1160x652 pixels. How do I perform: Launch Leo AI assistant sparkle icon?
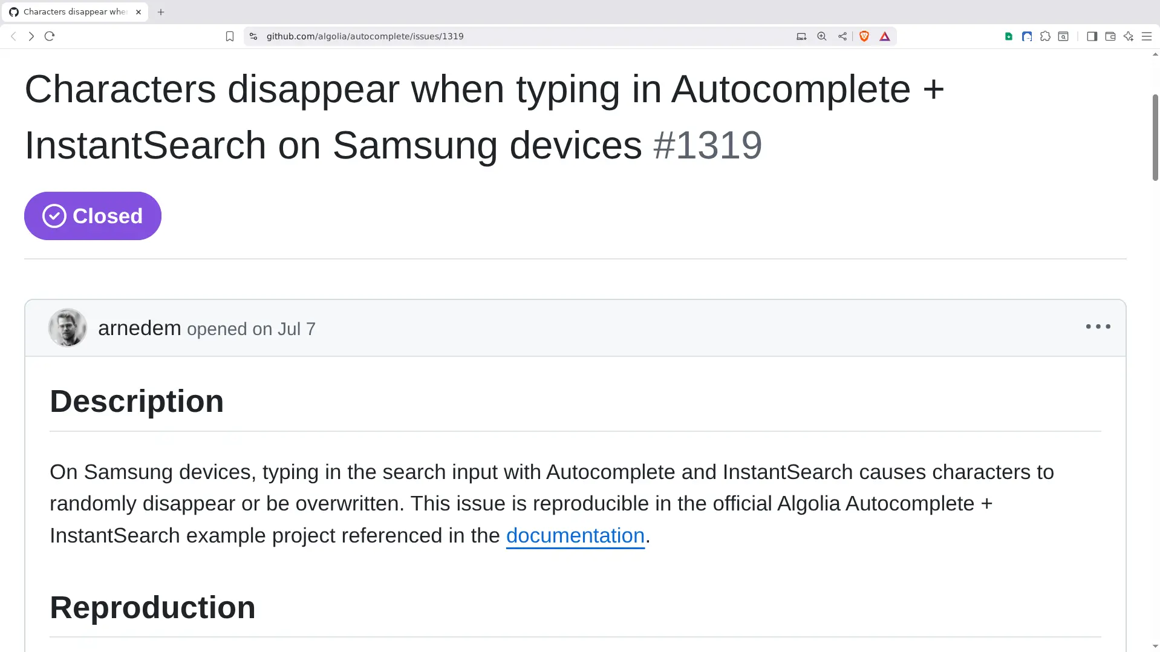coord(1129,36)
